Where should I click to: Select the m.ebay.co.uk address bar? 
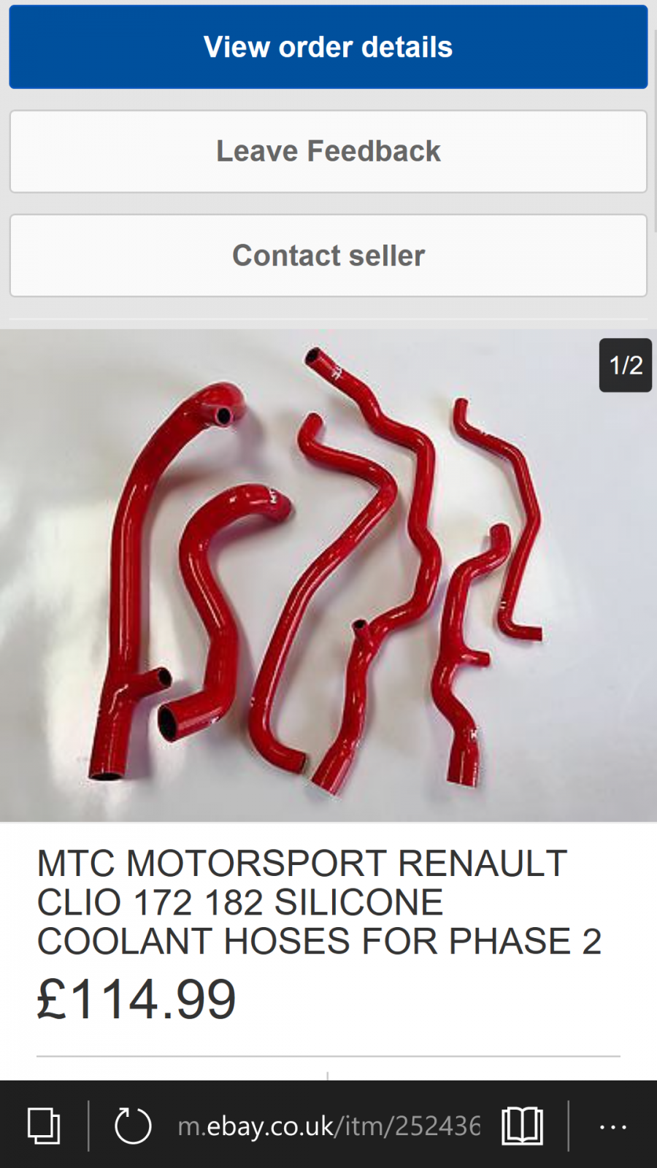click(328, 1126)
